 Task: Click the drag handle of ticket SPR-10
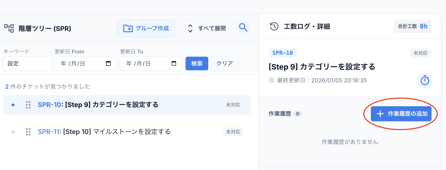[28, 105]
